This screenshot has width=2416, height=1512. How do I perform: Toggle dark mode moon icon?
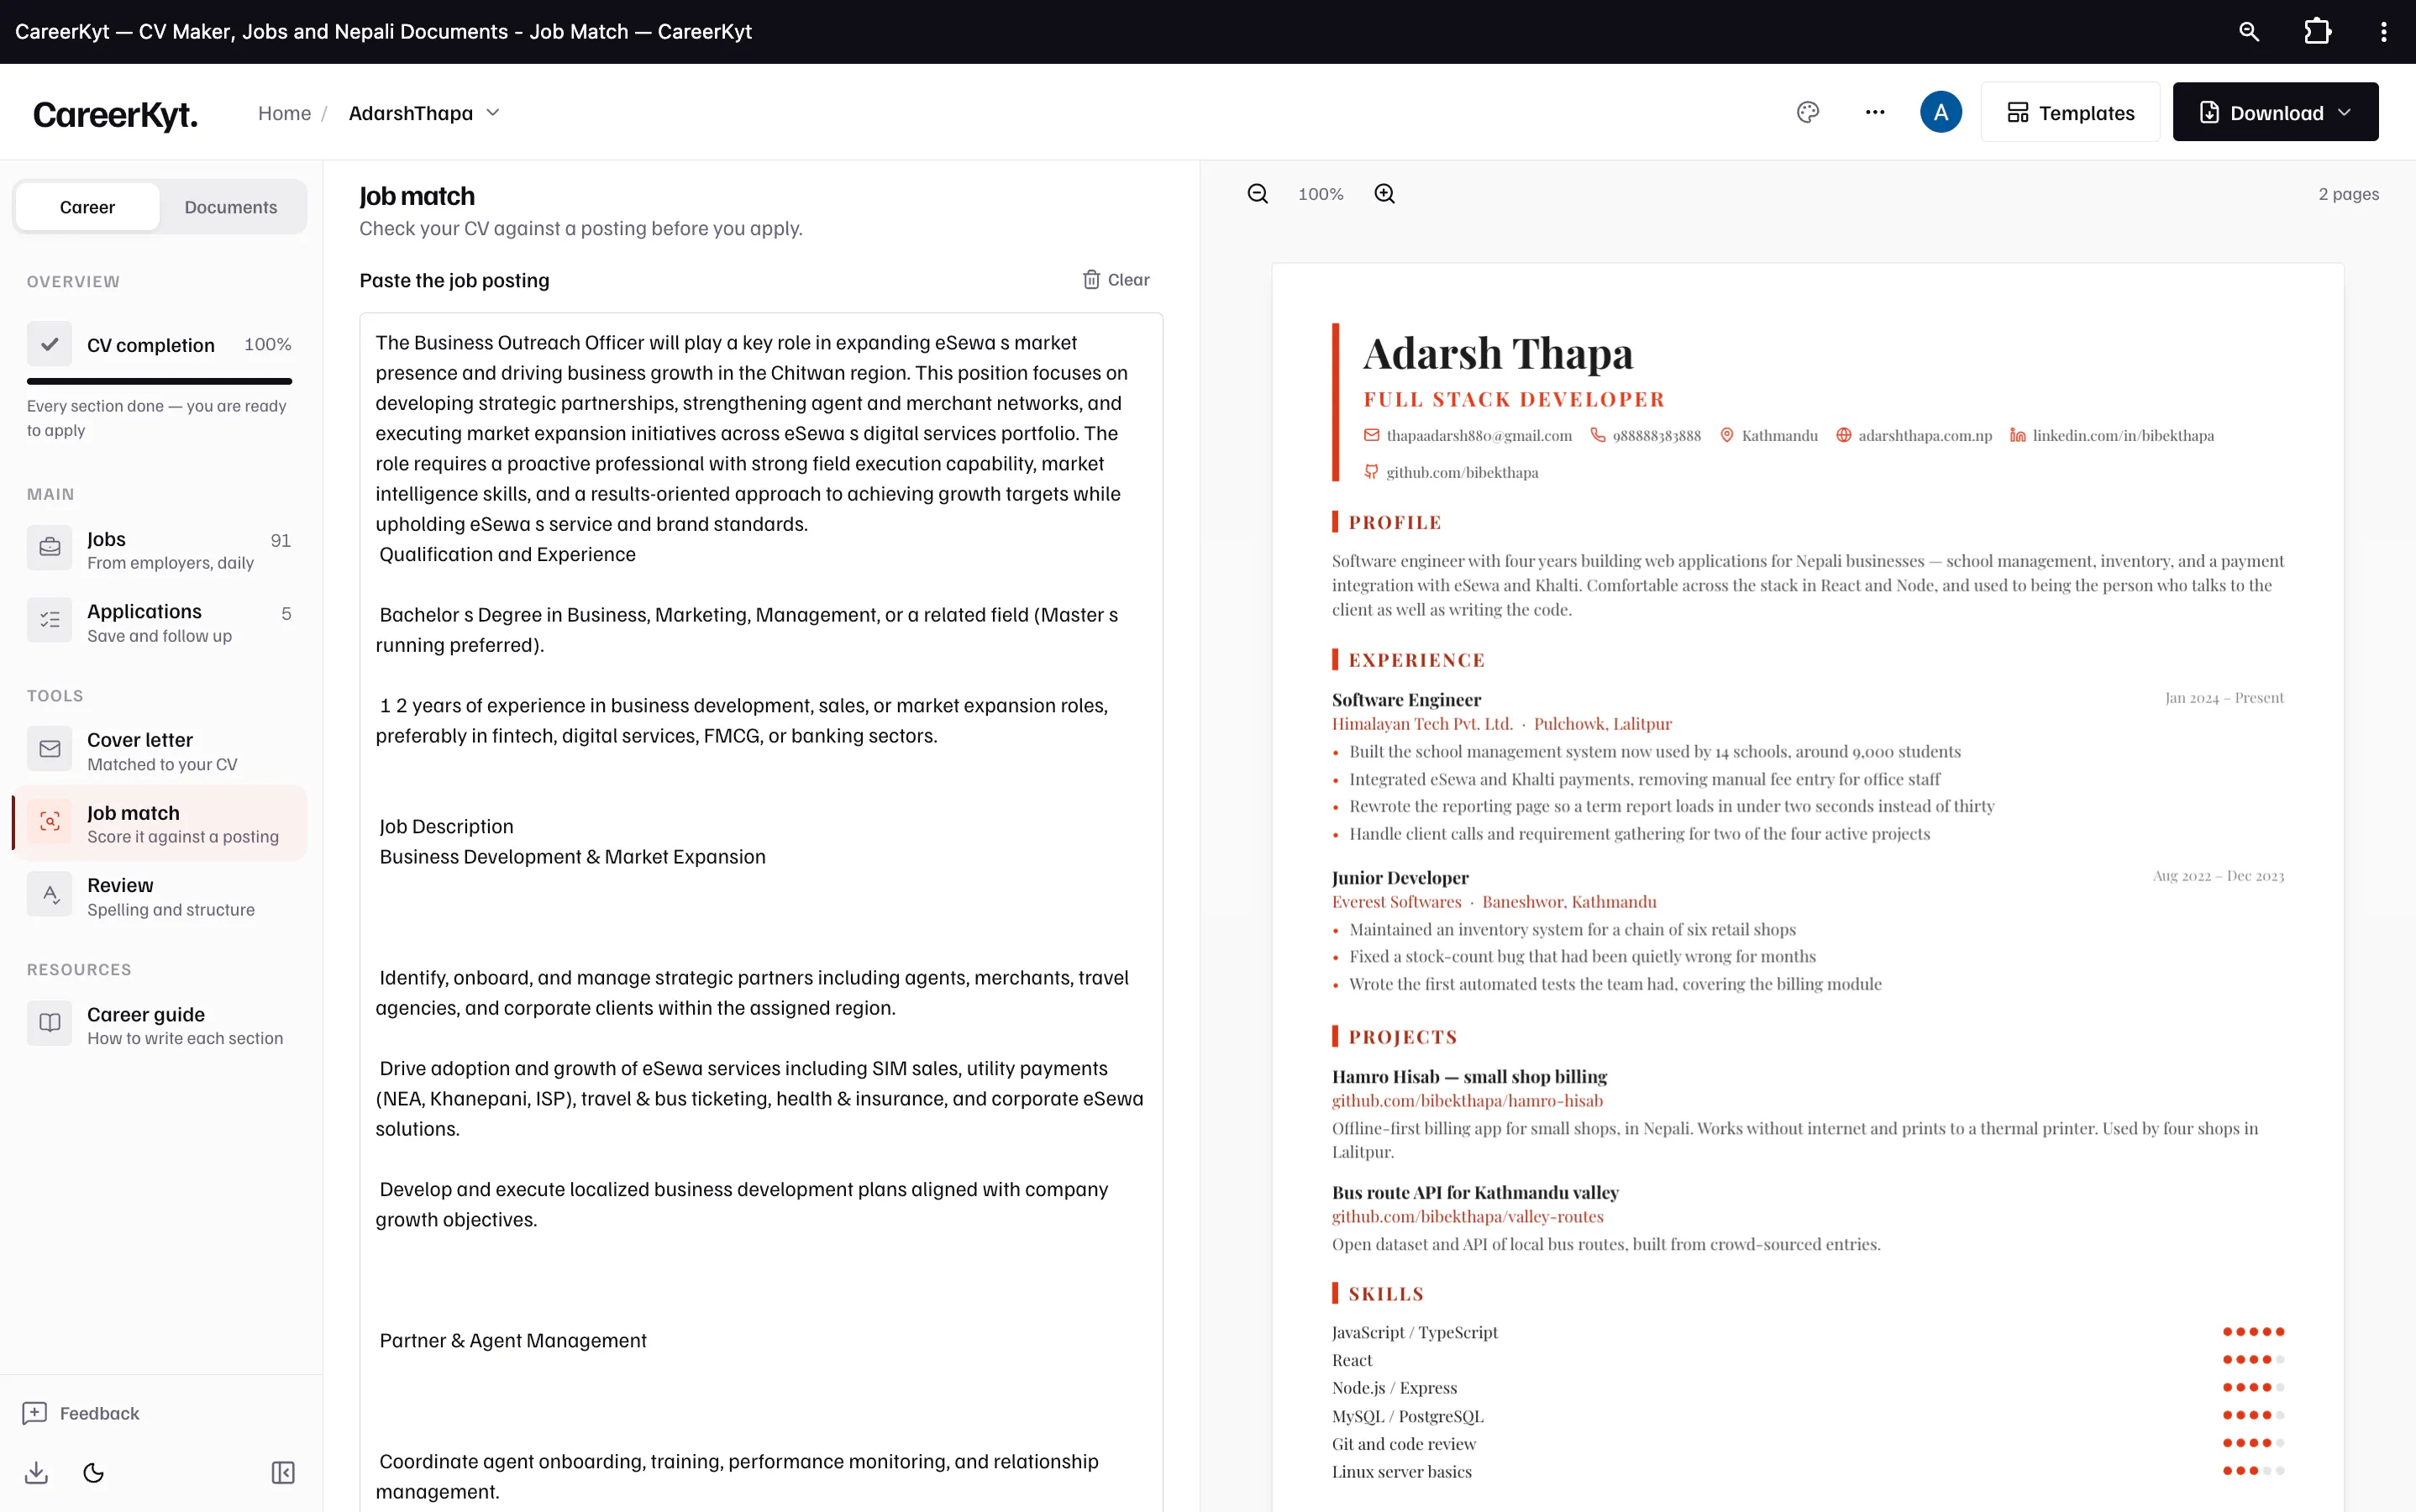pos(94,1472)
